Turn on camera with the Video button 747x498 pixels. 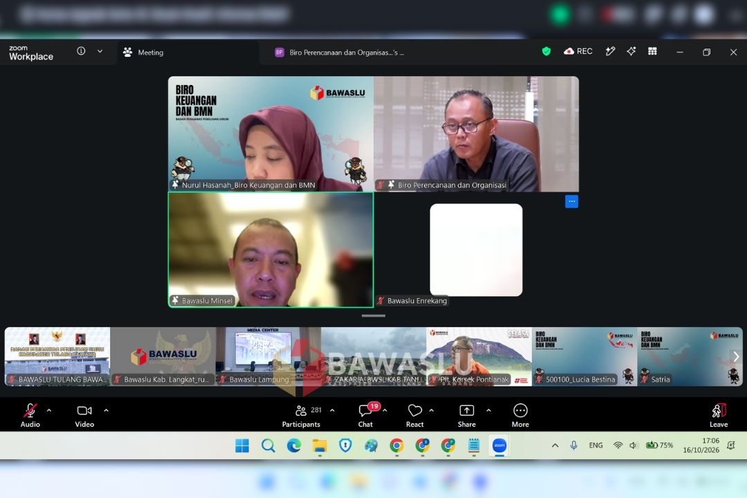point(84,415)
